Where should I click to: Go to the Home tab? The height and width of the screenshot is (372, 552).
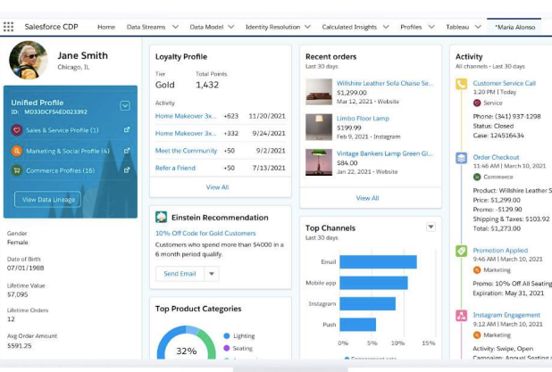coord(106,27)
